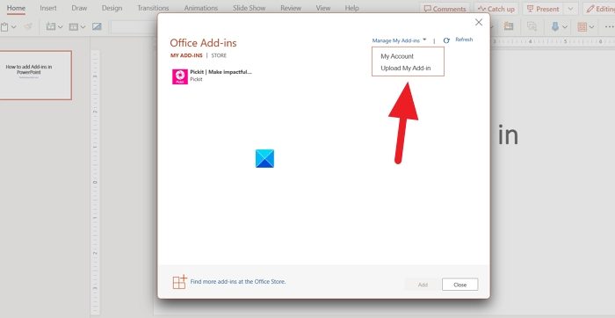Choose Upload My Add-in menu entry
The width and height of the screenshot is (615, 318).
406,68
